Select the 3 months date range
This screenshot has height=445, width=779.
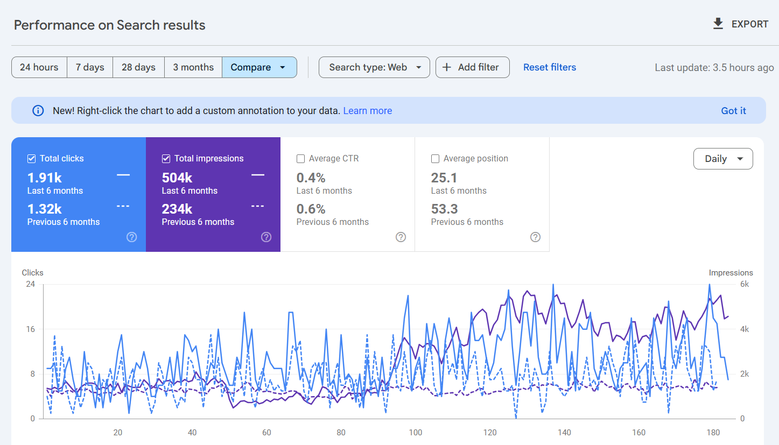tap(193, 67)
